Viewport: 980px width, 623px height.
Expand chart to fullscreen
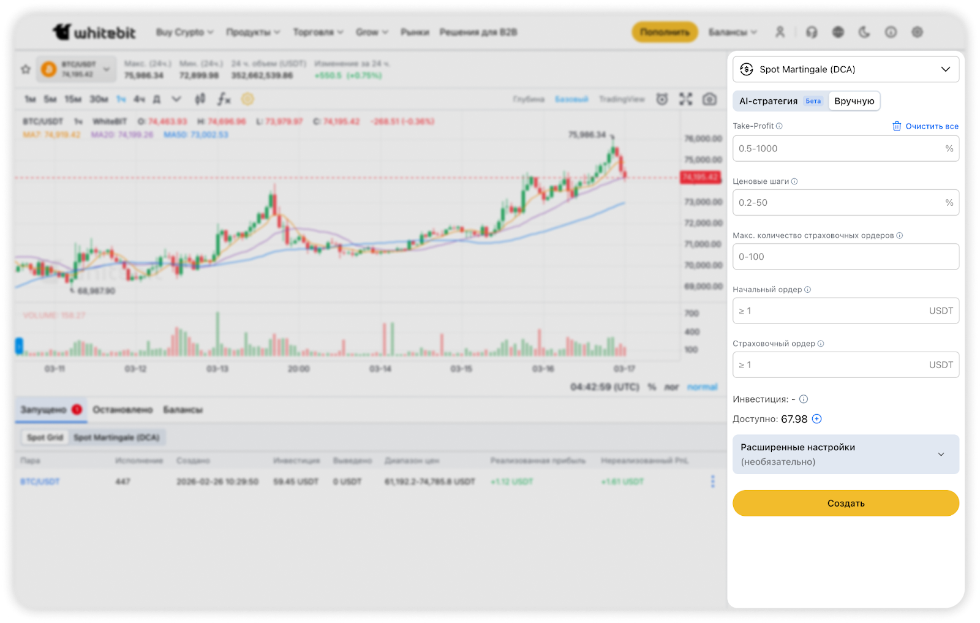point(685,99)
